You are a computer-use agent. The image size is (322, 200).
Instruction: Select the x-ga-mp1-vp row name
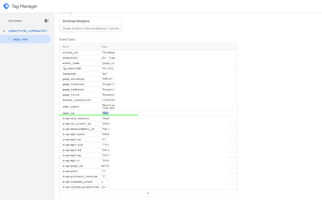72,155
